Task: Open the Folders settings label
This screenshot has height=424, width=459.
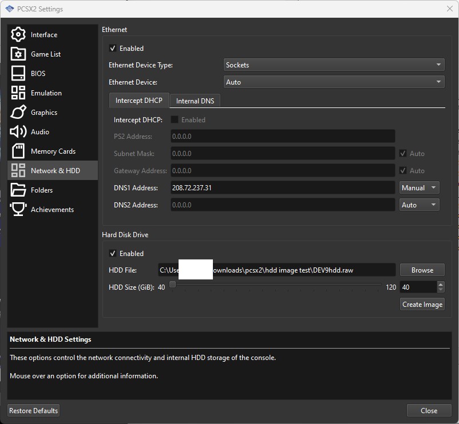Action: pyautogui.click(x=42, y=190)
